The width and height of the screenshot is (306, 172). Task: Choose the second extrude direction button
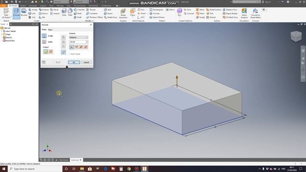pyautogui.click(x=76, y=47)
